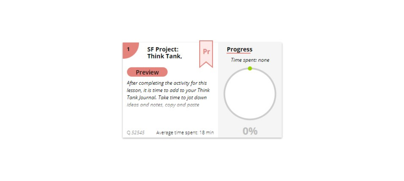Click blank white area below the description
The width and height of the screenshot is (404, 181).
[170, 118]
